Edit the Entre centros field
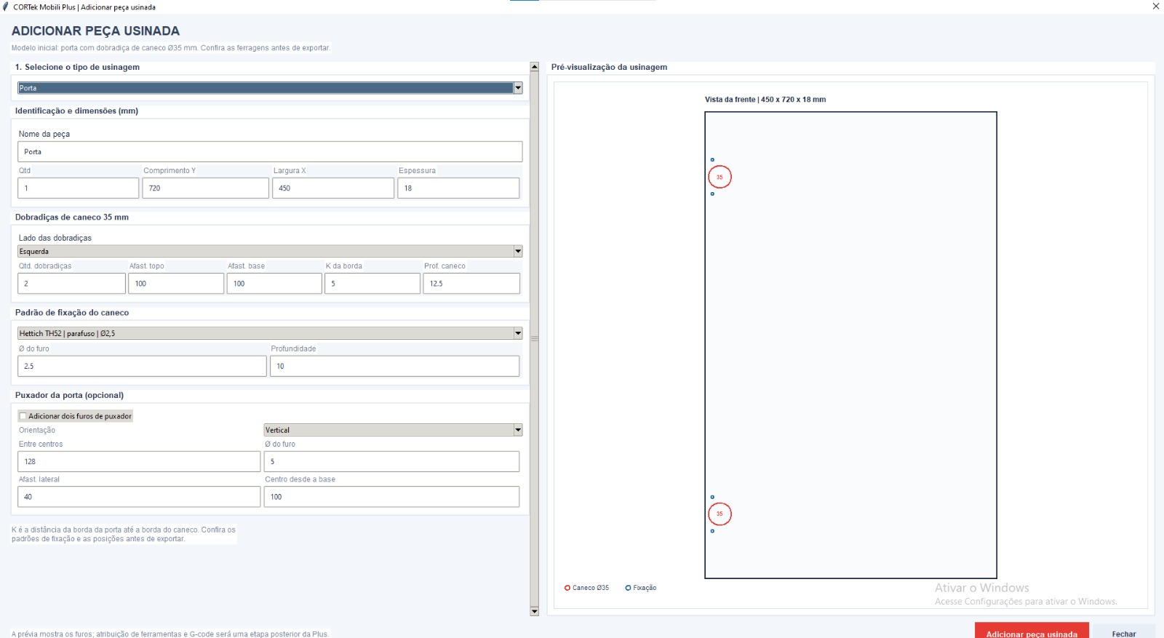This screenshot has height=638, width=1164. coord(139,461)
